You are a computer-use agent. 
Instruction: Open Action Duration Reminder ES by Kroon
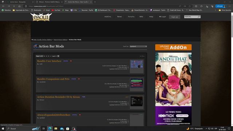point(58,97)
